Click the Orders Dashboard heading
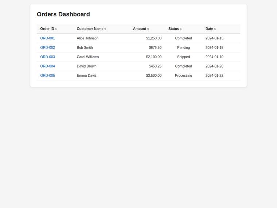Viewport: 277px width, 208px height. 63,14
